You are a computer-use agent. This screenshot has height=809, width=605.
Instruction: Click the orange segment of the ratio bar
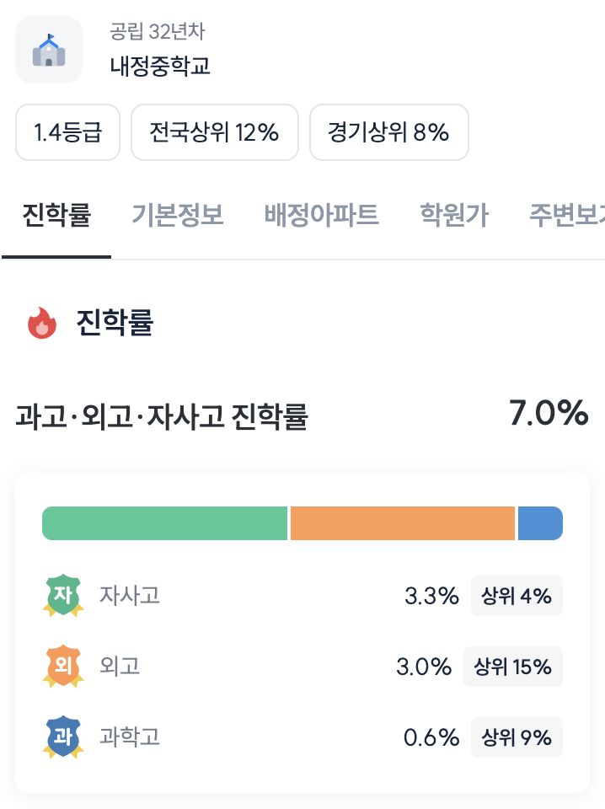(x=403, y=523)
